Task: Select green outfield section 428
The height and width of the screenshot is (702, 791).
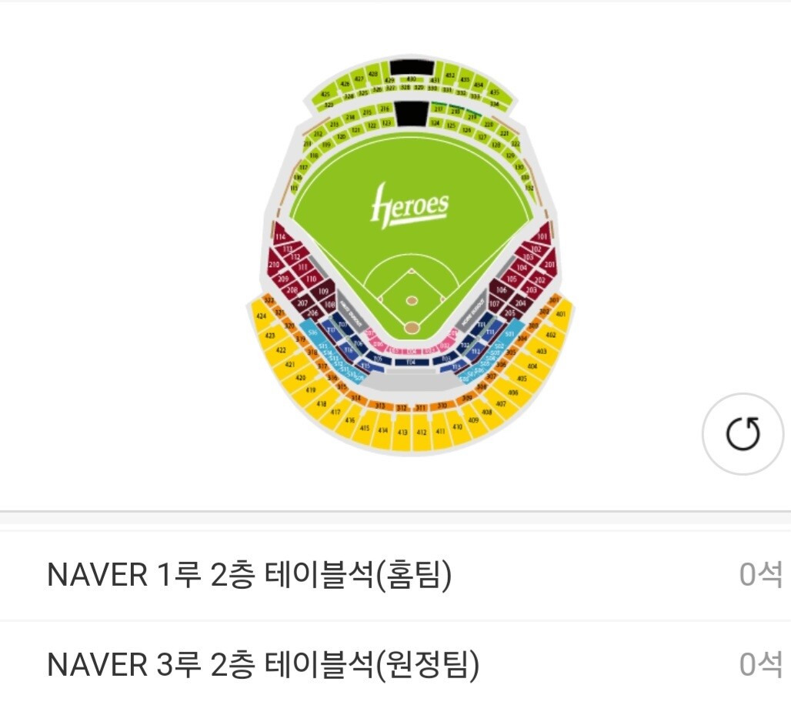Action: point(372,74)
